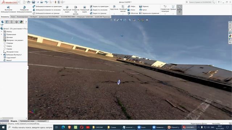Open file icon in quick toolbar

(x=29, y=2)
